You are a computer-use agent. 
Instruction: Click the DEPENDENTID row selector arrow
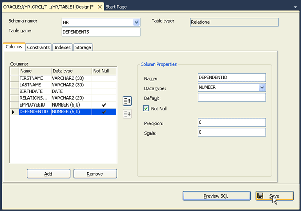point(14,112)
